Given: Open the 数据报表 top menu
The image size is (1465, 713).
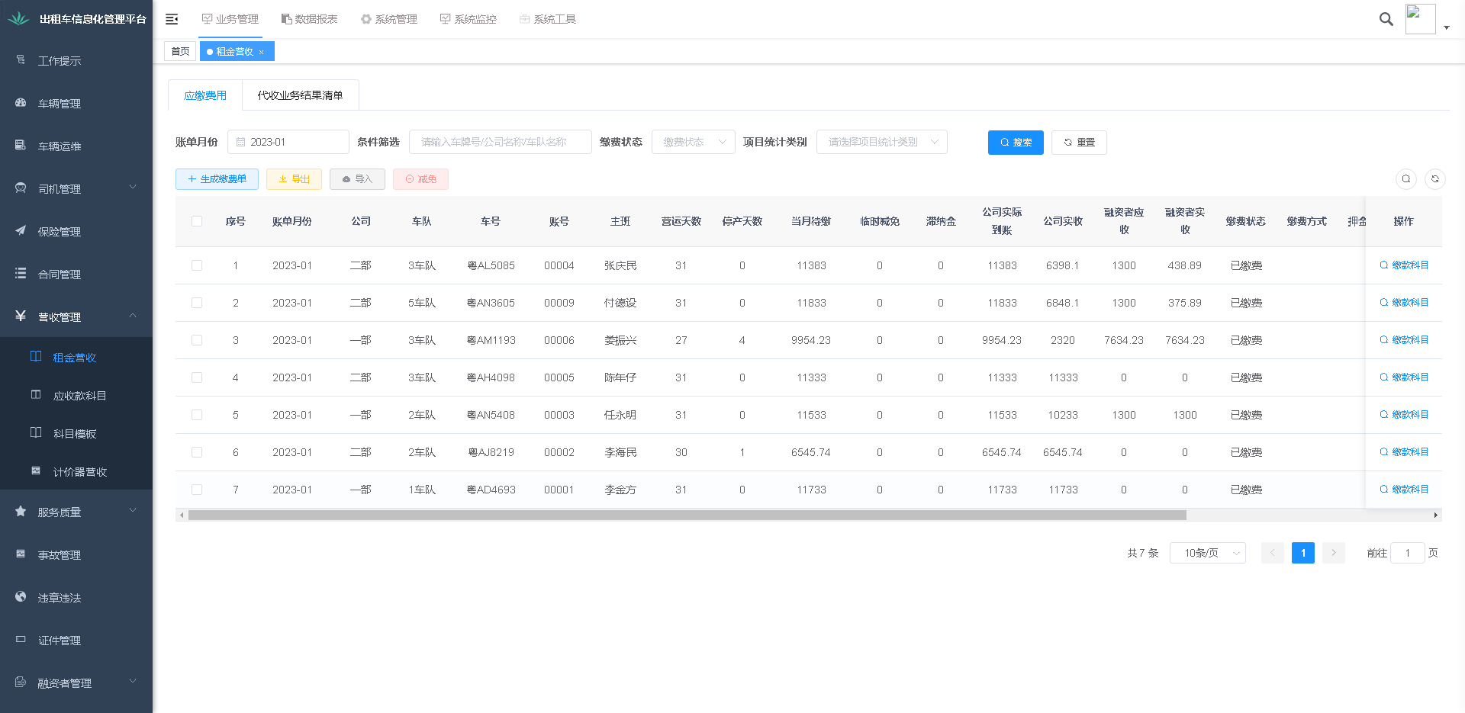Looking at the screenshot, I should click(x=309, y=19).
